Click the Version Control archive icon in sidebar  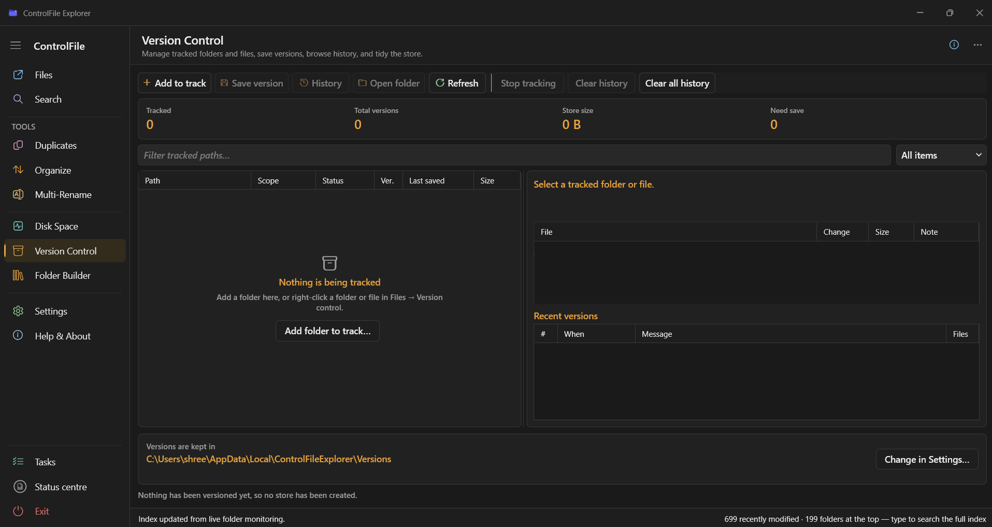click(18, 251)
